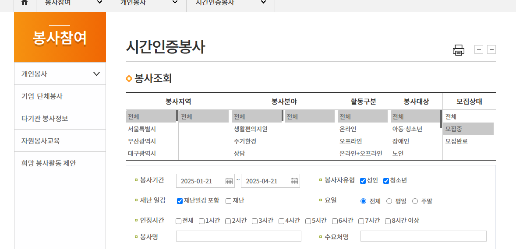Select 온라인 in 활동구분 list
Viewport: 516px width, 249px height.
[x=363, y=129]
